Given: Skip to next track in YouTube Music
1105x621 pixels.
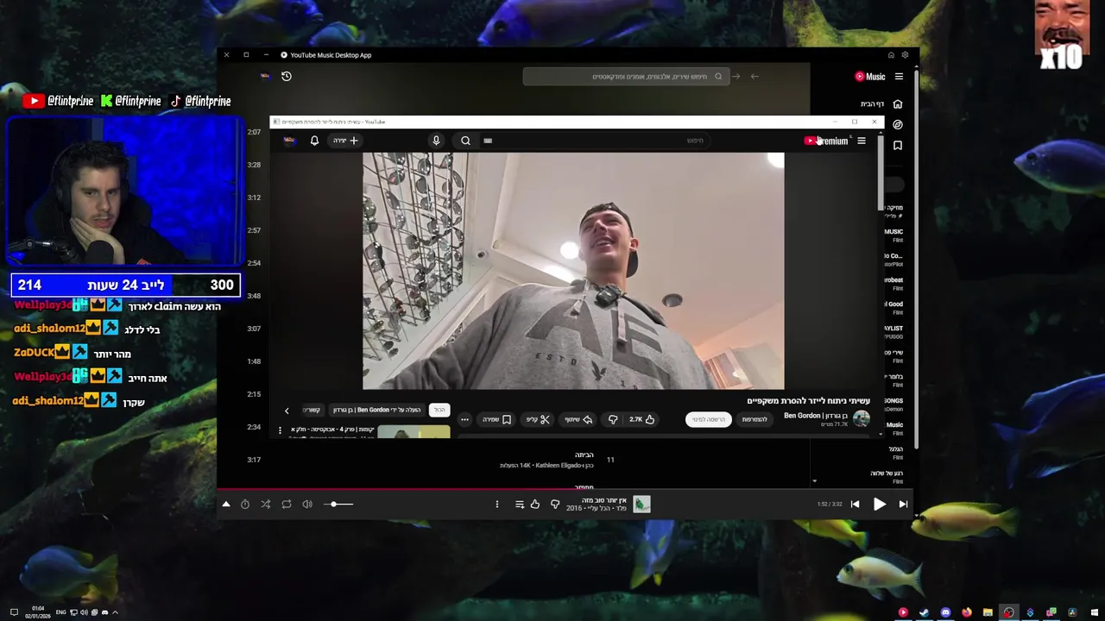Looking at the screenshot, I should coord(903,504).
